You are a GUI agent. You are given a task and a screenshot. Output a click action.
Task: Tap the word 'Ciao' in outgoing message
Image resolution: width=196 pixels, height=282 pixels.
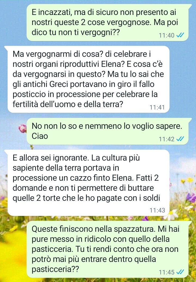[40, 136]
